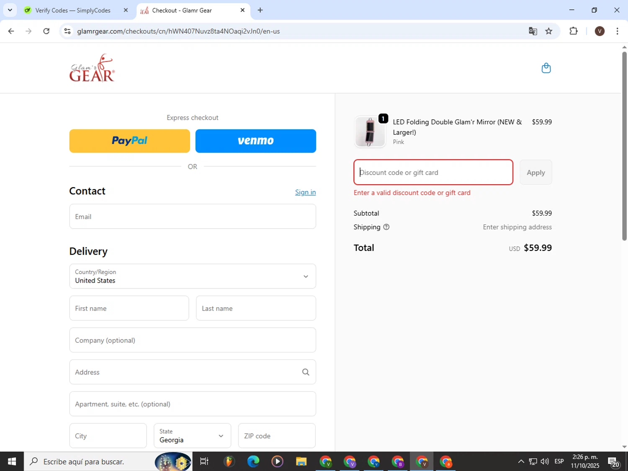Go back to the previous page

(11, 31)
